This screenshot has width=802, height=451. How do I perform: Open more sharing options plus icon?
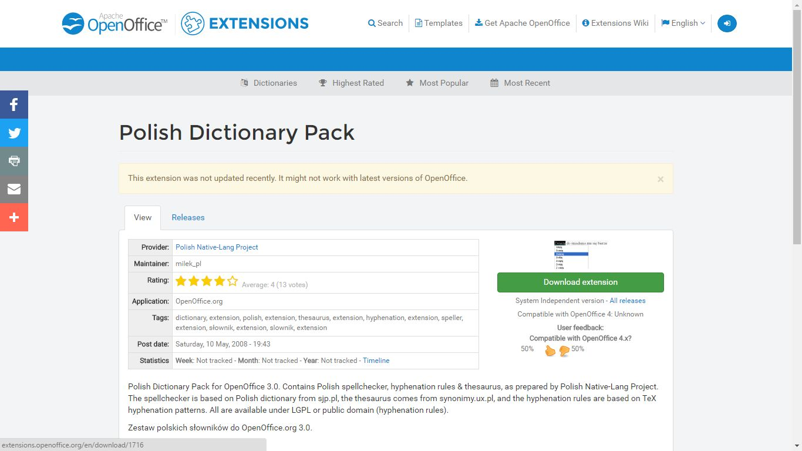(x=14, y=217)
